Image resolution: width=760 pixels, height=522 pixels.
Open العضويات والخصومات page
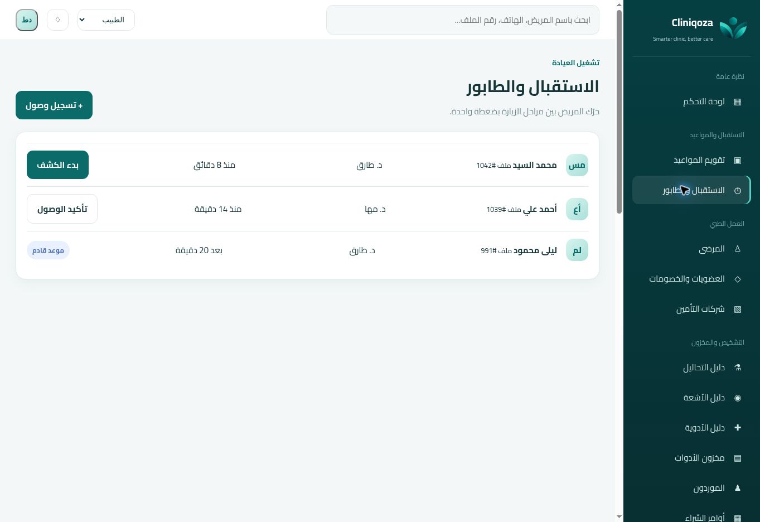[x=691, y=279]
